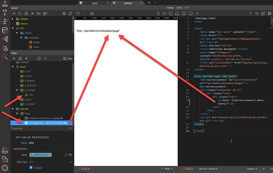The width and height of the screenshot is (273, 173).
Task: Toggle the blue lightning bolt icon in toolbar
Action: click(x=250, y=13)
